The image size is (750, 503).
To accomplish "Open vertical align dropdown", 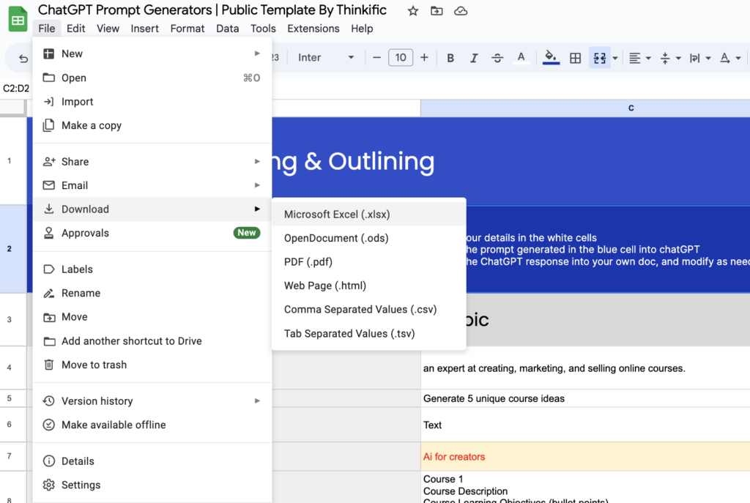I will pyautogui.click(x=670, y=58).
